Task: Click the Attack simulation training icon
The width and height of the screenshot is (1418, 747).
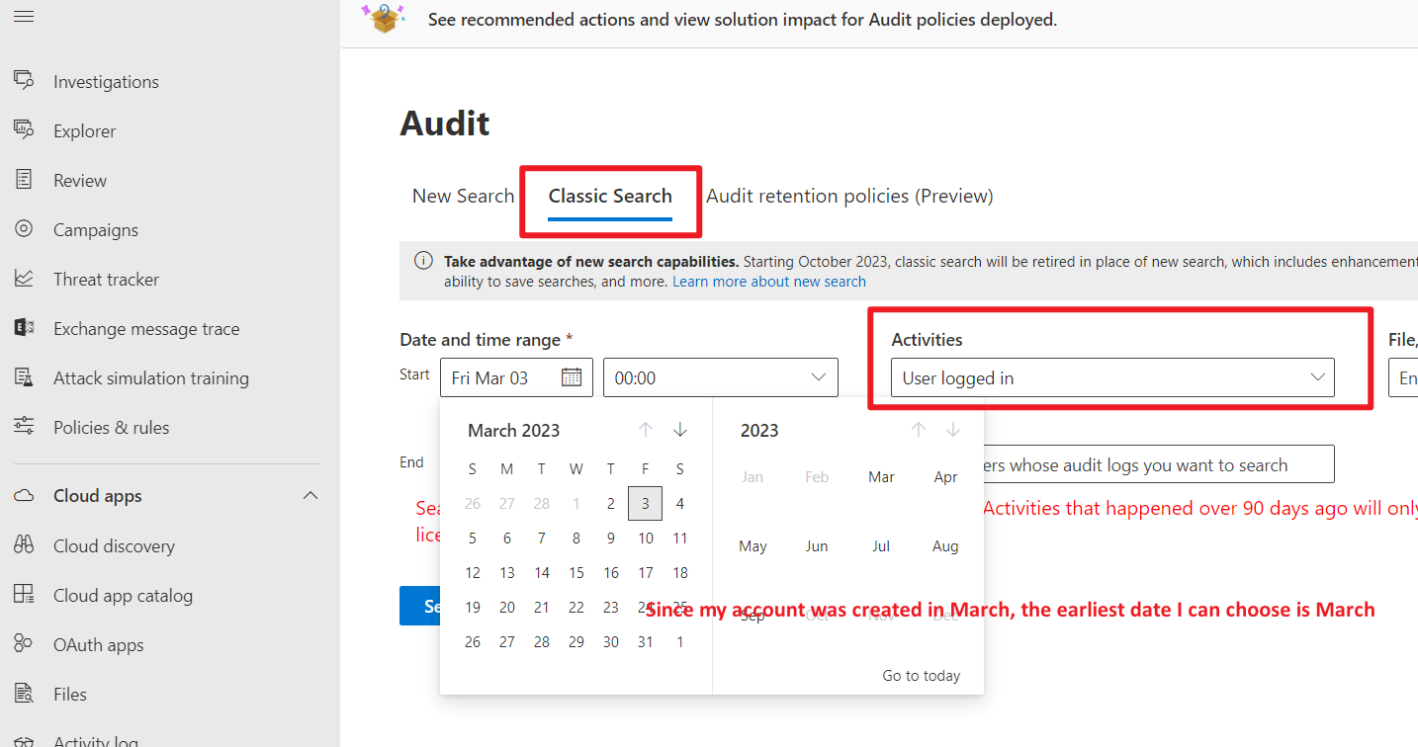Action: pos(24,377)
